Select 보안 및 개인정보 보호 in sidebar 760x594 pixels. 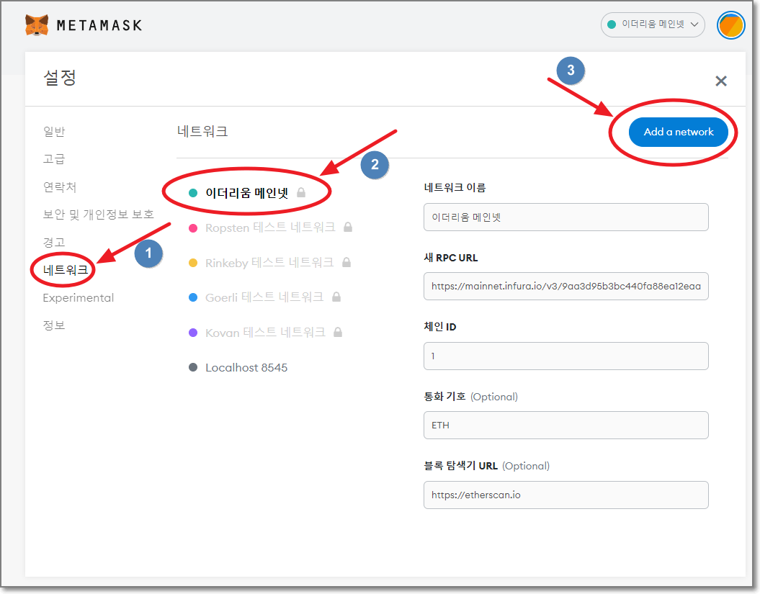point(95,214)
